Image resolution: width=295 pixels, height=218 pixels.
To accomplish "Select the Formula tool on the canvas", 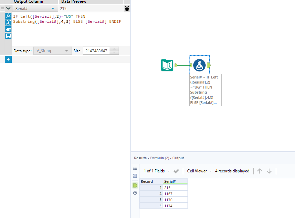I will coord(199,65).
